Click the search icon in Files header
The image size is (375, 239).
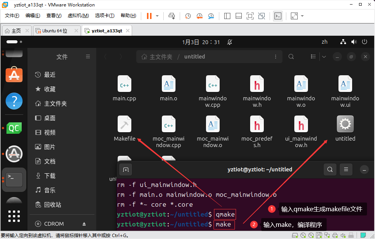click(x=291, y=57)
